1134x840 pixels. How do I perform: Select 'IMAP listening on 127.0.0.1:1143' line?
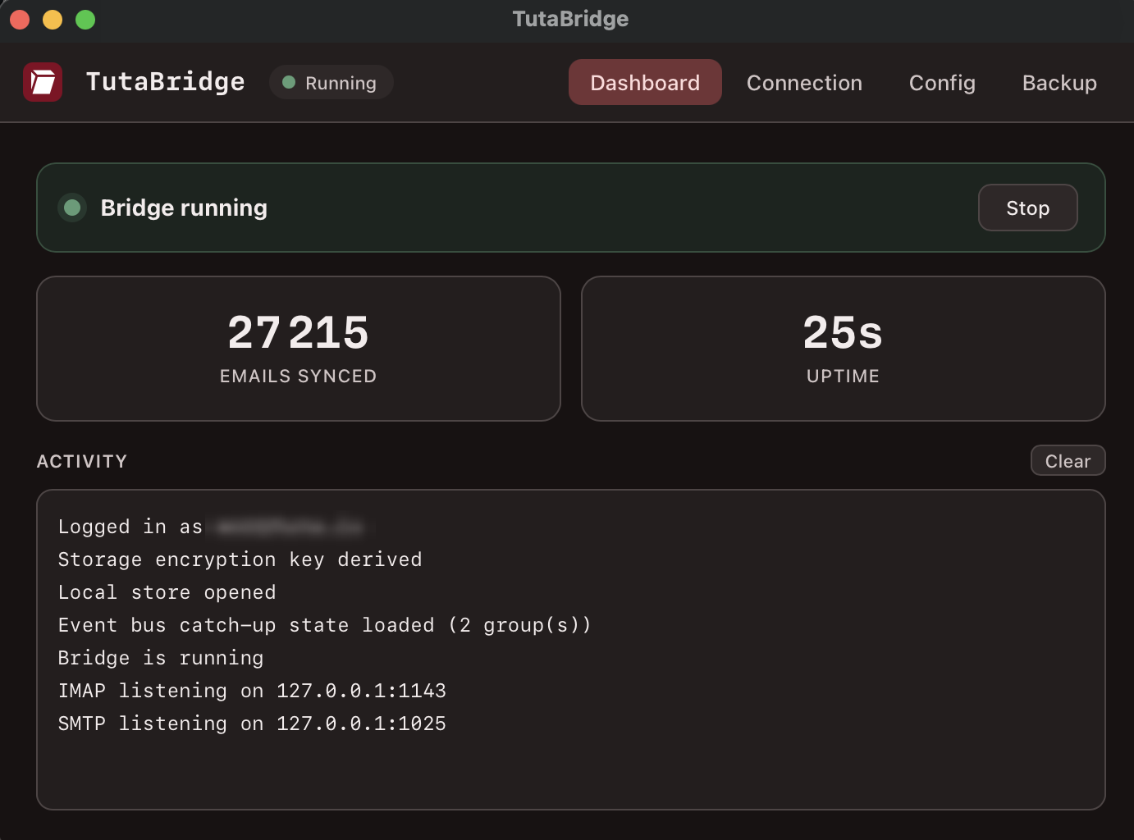tap(252, 691)
